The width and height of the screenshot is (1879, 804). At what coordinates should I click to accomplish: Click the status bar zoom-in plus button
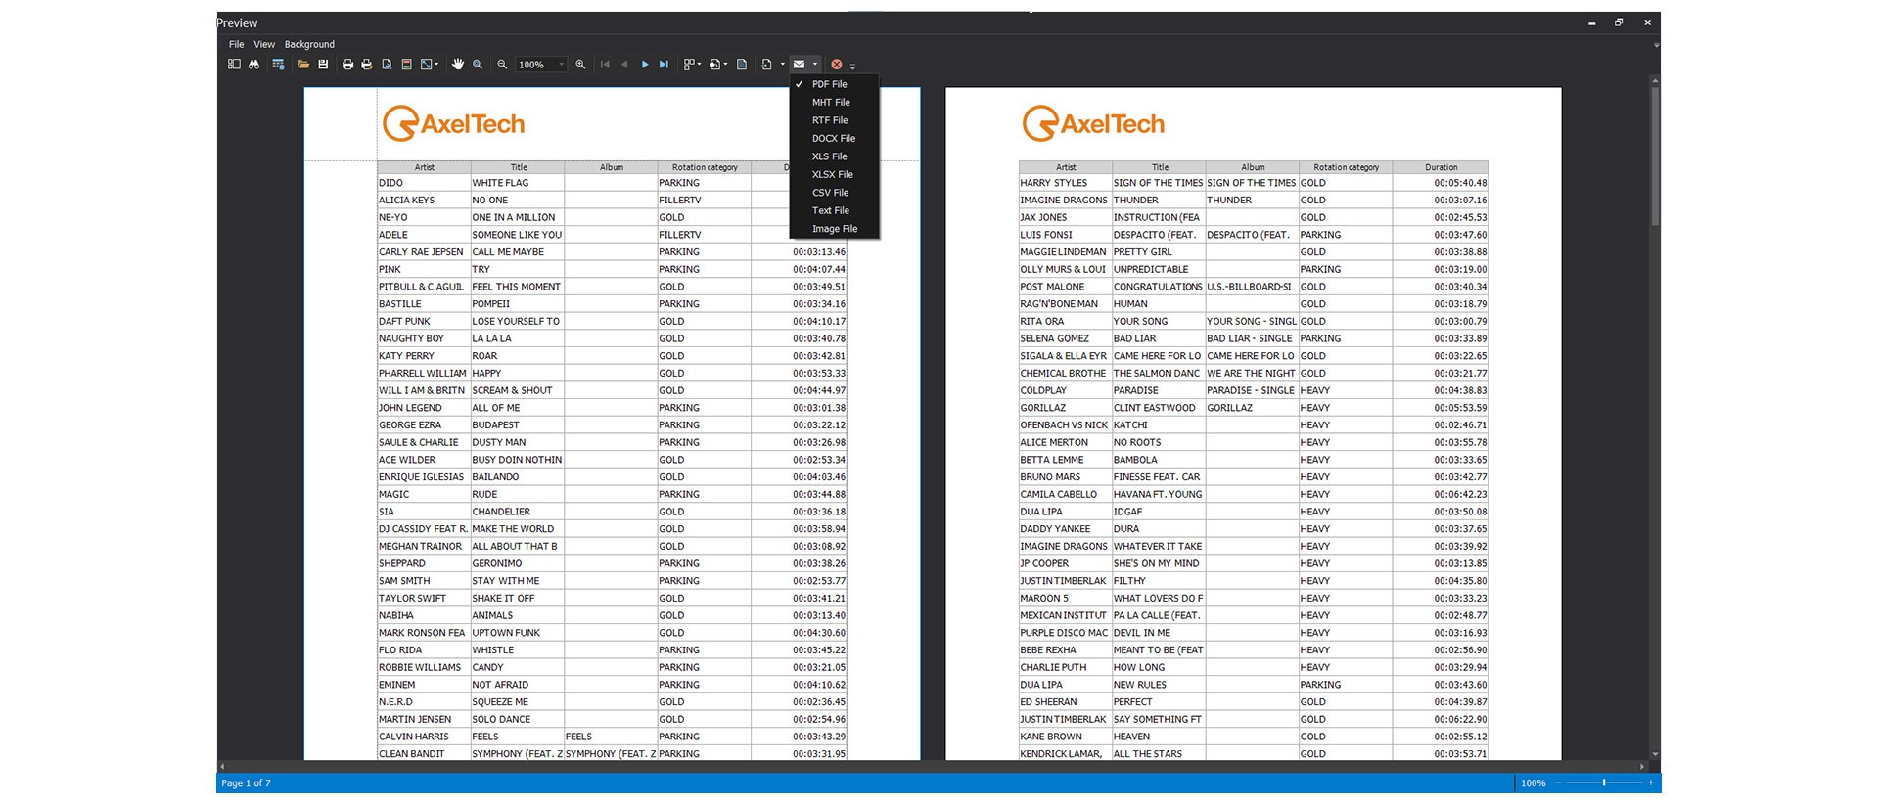(1650, 782)
